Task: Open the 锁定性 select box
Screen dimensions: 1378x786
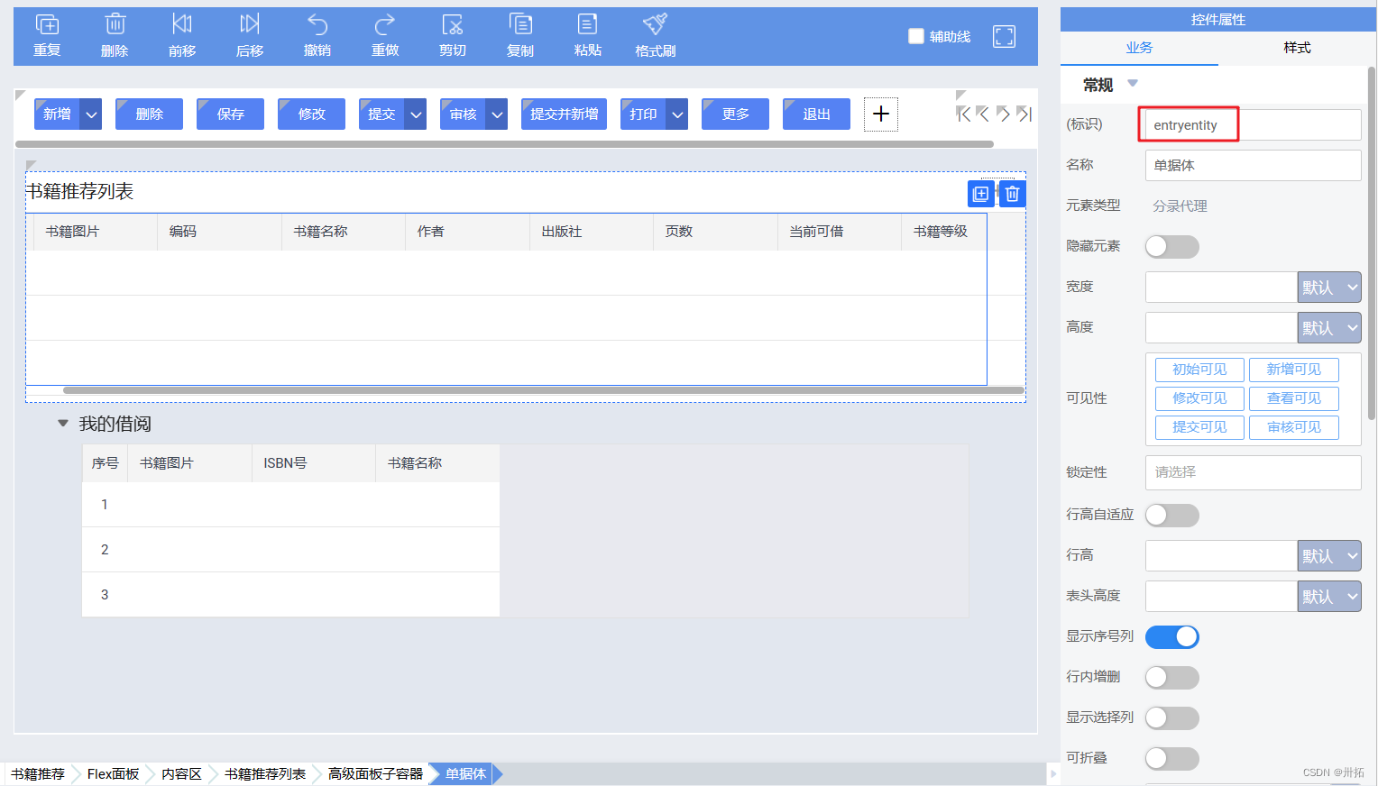Action: pos(1253,472)
